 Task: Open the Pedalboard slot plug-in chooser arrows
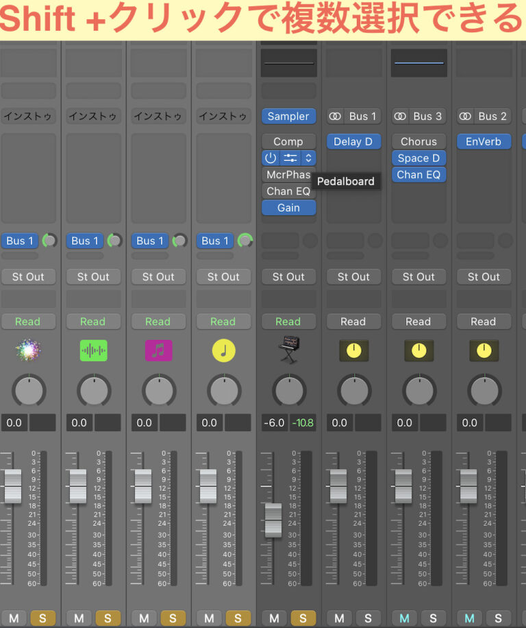pyautogui.click(x=308, y=158)
